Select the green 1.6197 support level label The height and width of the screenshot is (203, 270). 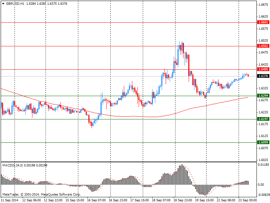click(263, 119)
